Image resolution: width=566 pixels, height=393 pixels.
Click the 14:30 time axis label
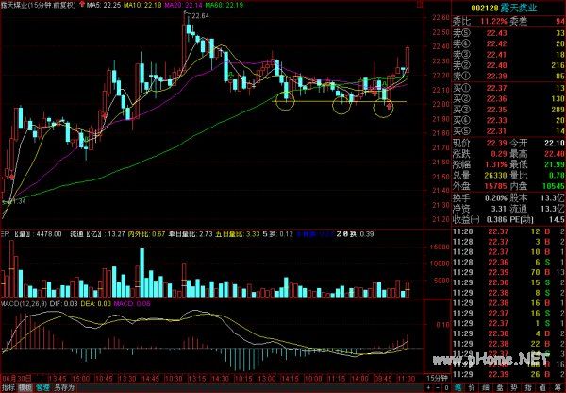point(220,379)
